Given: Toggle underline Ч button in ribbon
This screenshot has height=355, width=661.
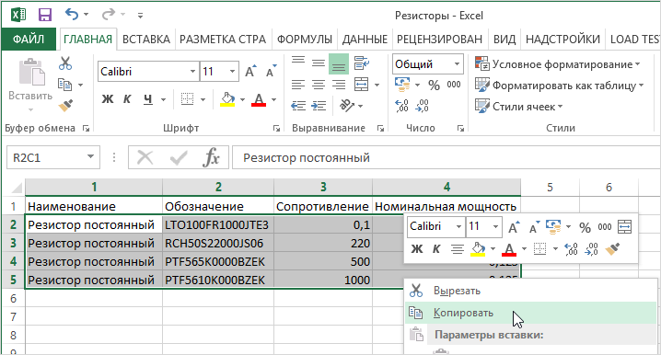Looking at the screenshot, I should [x=147, y=99].
